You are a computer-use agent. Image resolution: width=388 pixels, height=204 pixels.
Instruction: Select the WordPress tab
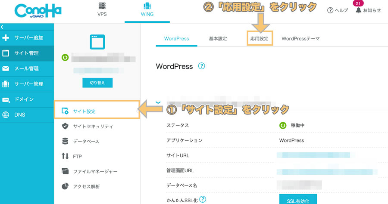pyautogui.click(x=176, y=39)
